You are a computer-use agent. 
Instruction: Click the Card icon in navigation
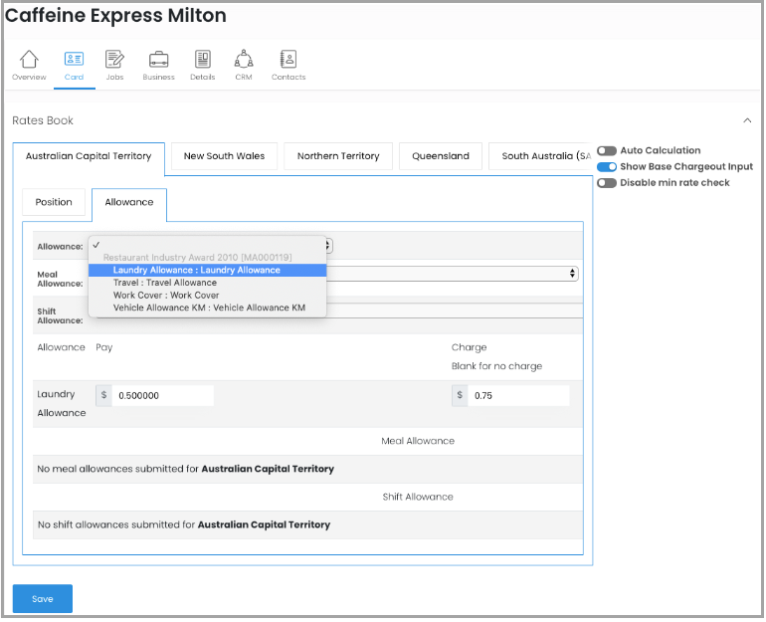(74, 60)
